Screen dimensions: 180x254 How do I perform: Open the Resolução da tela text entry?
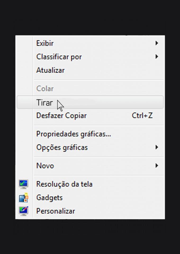(x=64, y=184)
